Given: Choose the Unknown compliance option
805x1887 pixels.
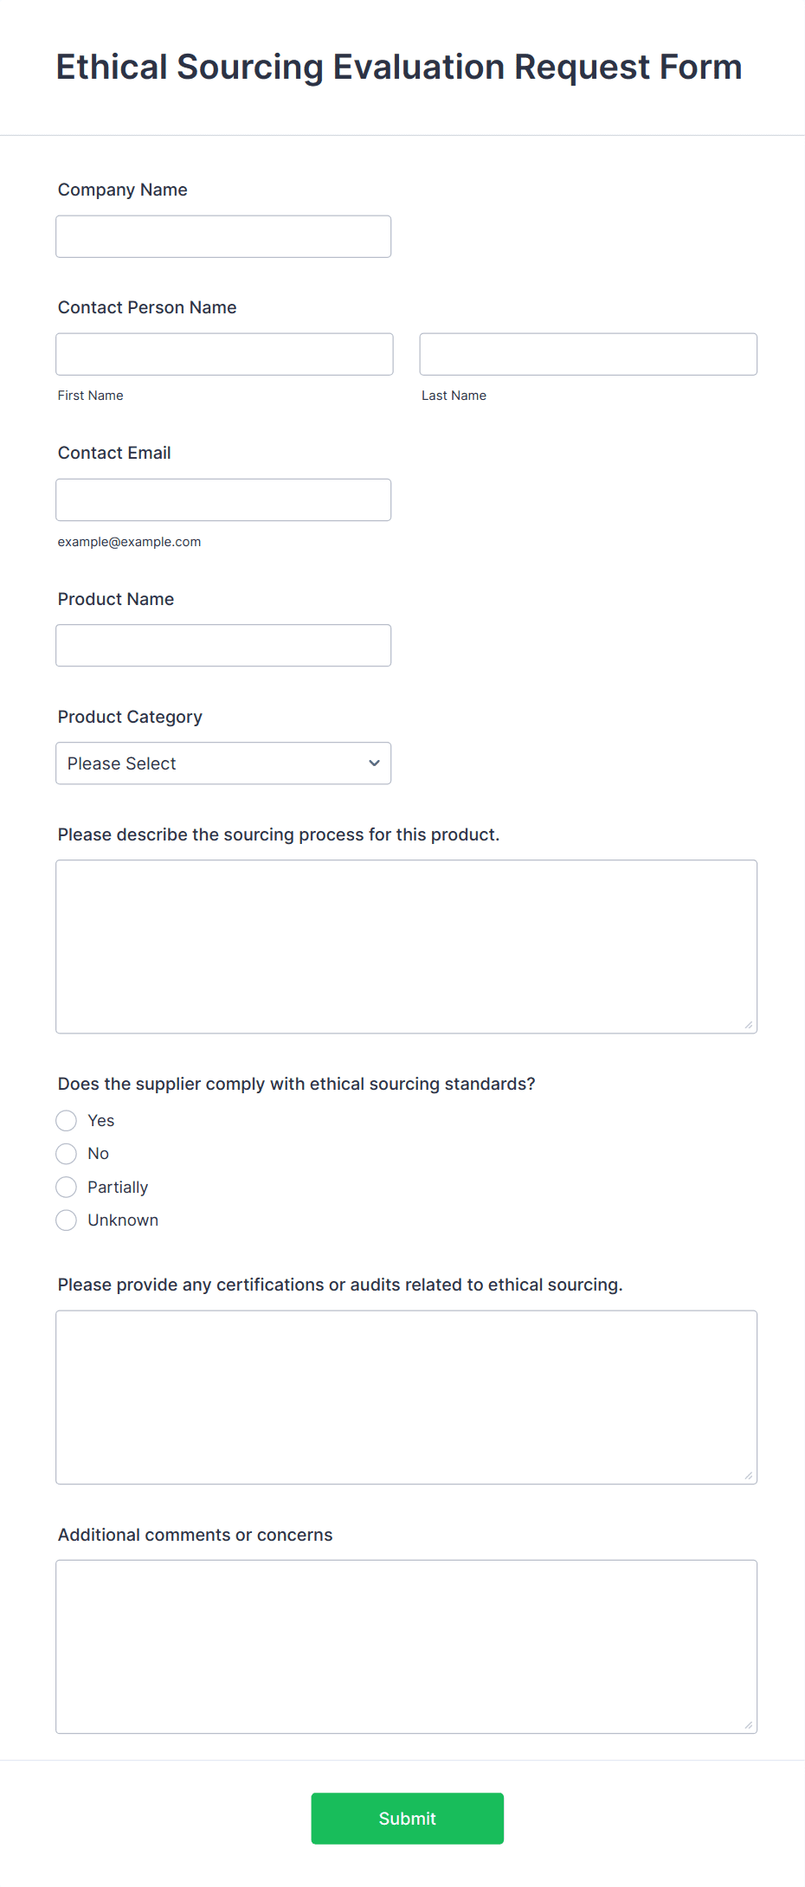Looking at the screenshot, I should coord(67,1220).
